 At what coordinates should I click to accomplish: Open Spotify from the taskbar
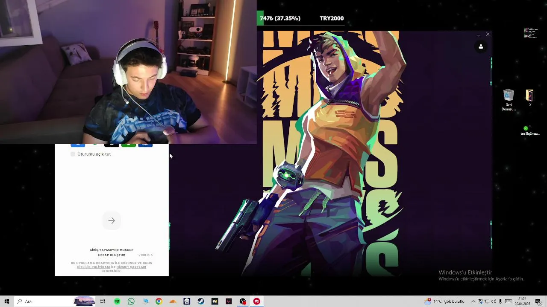[x=117, y=301]
